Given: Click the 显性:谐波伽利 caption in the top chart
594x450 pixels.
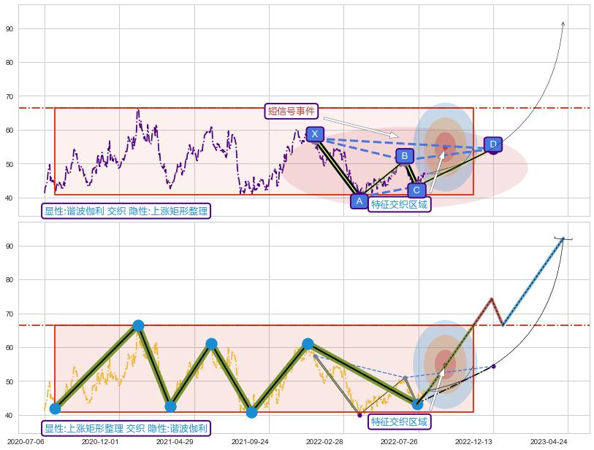Looking at the screenshot, I should tap(126, 211).
